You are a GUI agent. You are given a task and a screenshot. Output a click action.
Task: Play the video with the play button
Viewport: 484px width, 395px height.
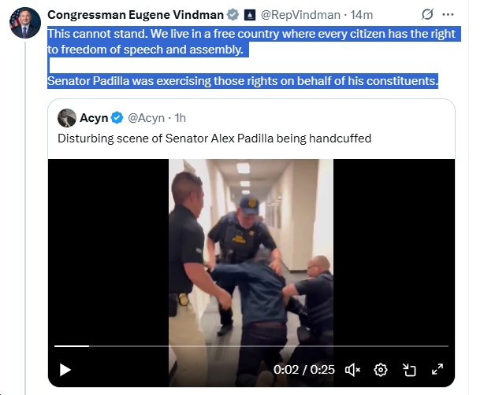point(65,370)
